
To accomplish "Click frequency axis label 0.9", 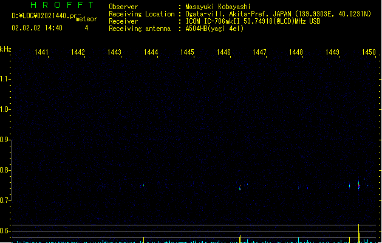I will tap(5, 140).
